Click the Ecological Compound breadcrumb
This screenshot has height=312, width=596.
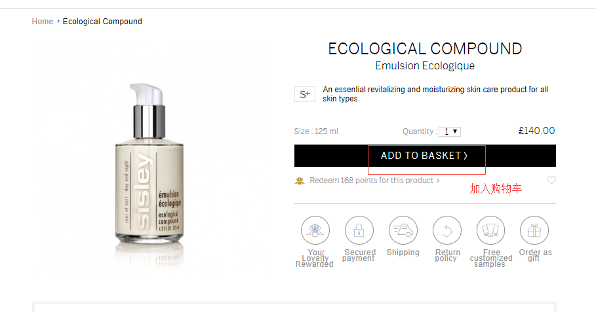point(102,21)
